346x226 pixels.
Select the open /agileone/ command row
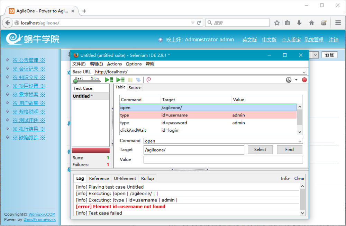coord(208,108)
